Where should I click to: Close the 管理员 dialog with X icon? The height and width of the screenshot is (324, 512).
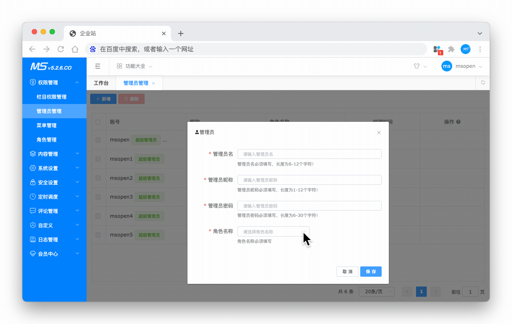pos(379,133)
